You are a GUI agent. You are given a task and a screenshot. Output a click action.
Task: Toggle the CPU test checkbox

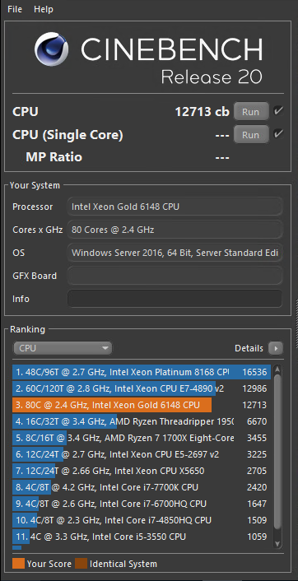278,111
